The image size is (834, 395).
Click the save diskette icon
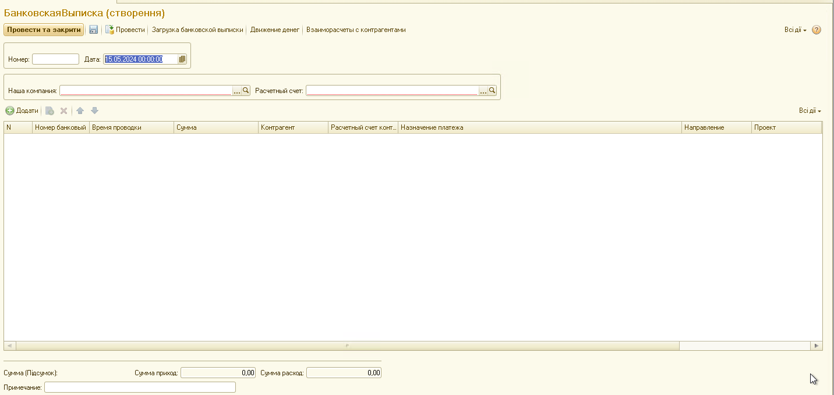pos(93,30)
